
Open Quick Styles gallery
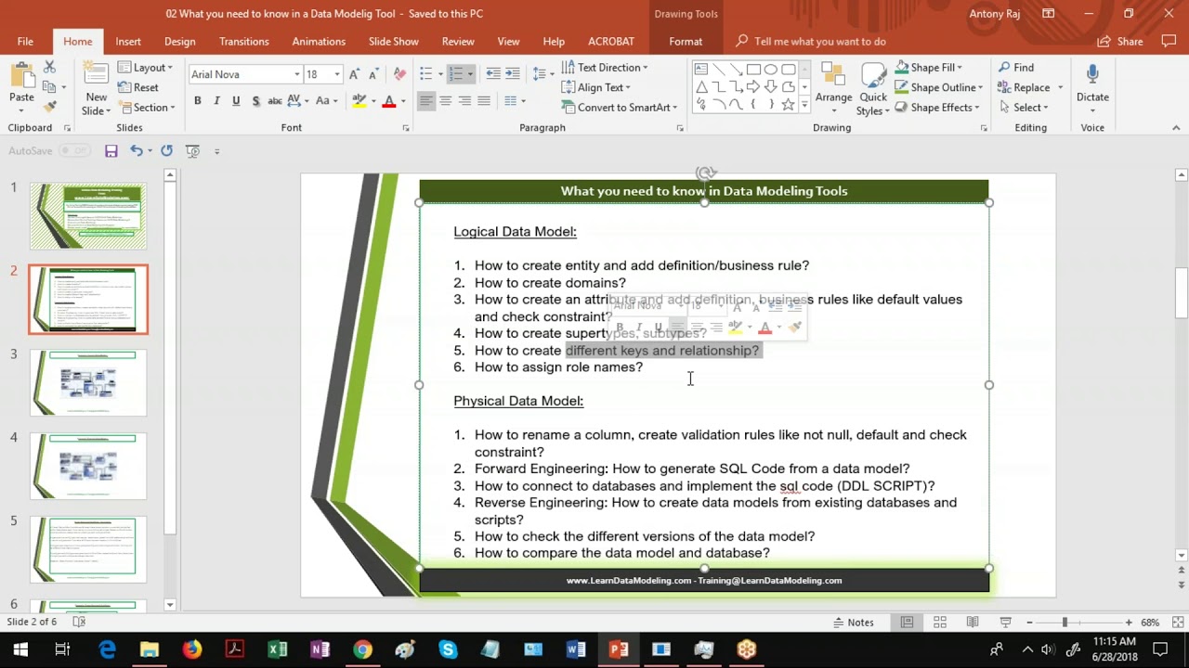[x=873, y=89]
